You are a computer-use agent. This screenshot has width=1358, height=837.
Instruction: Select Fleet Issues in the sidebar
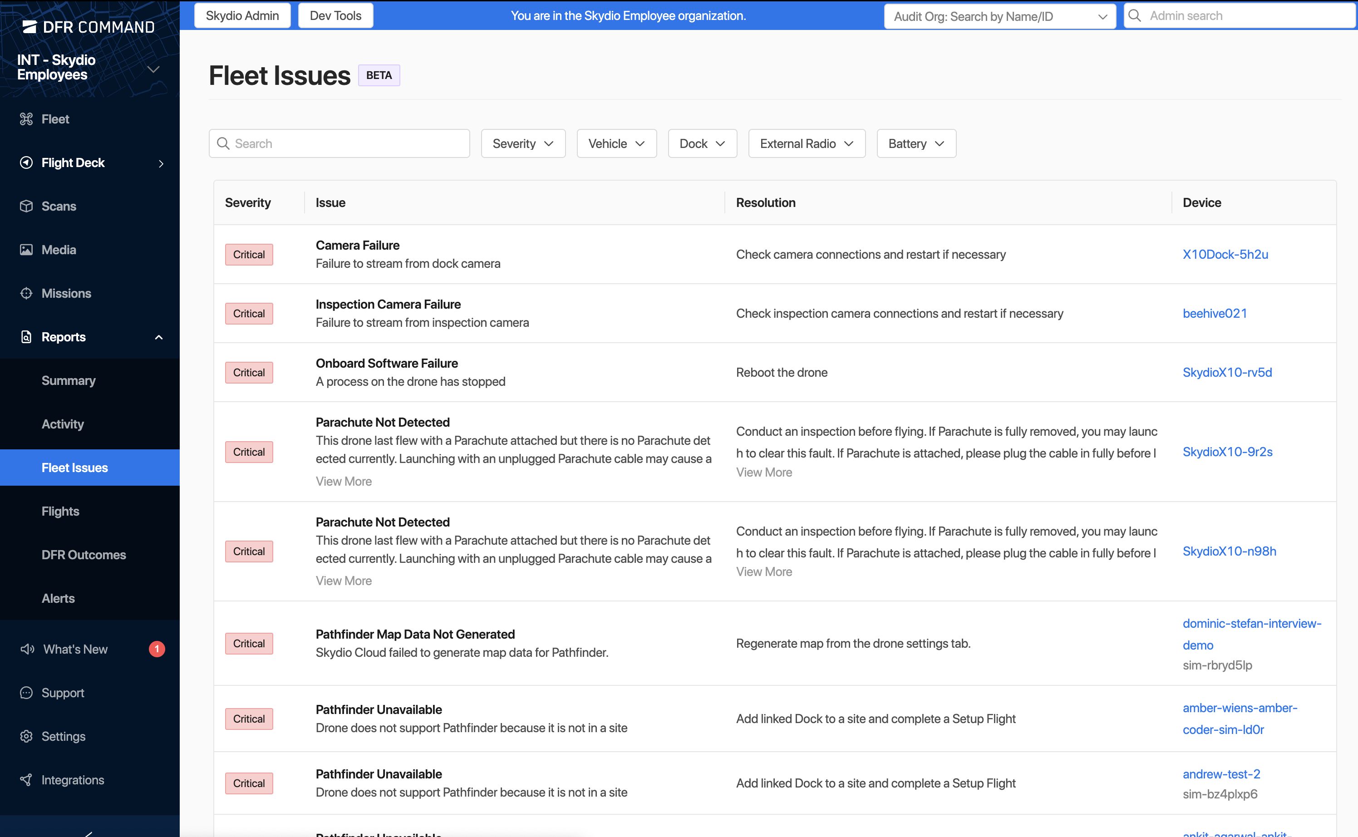90,468
